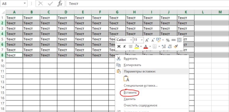
Task: Apply red font color
Action: pos(146,47)
